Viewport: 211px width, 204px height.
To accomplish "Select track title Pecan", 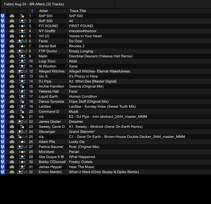I will click(x=74, y=152).
